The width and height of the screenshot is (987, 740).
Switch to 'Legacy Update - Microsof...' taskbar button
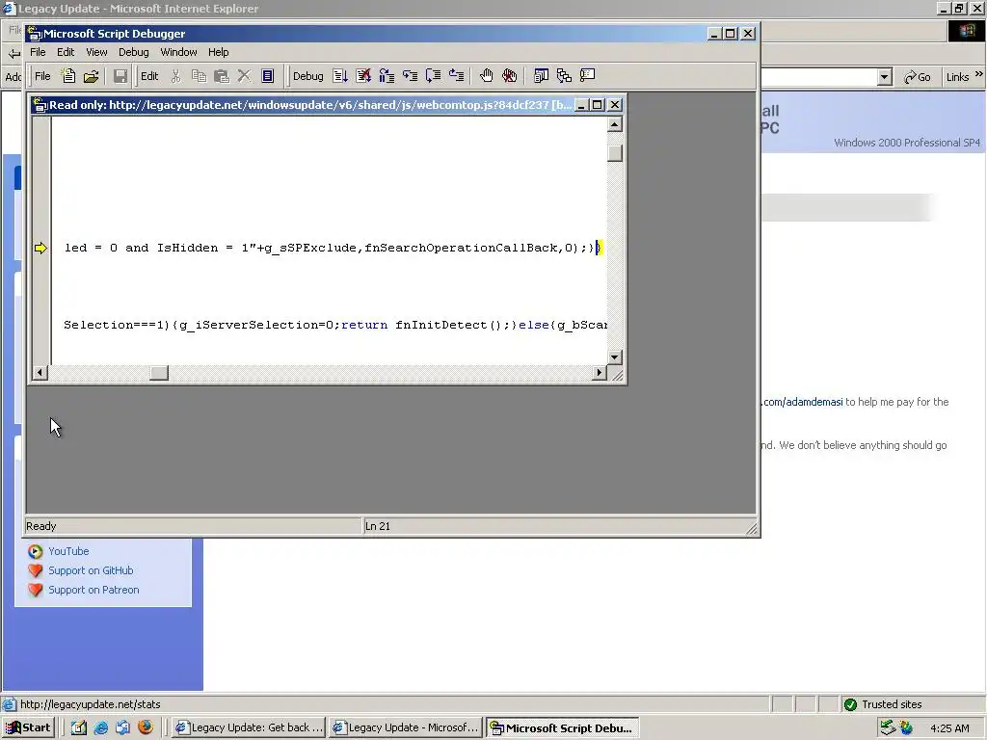pos(406,728)
